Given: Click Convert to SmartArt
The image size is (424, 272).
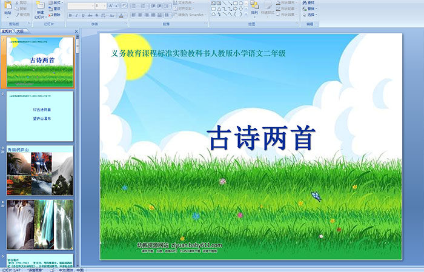Looking at the screenshot, I should click(x=190, y=15).
